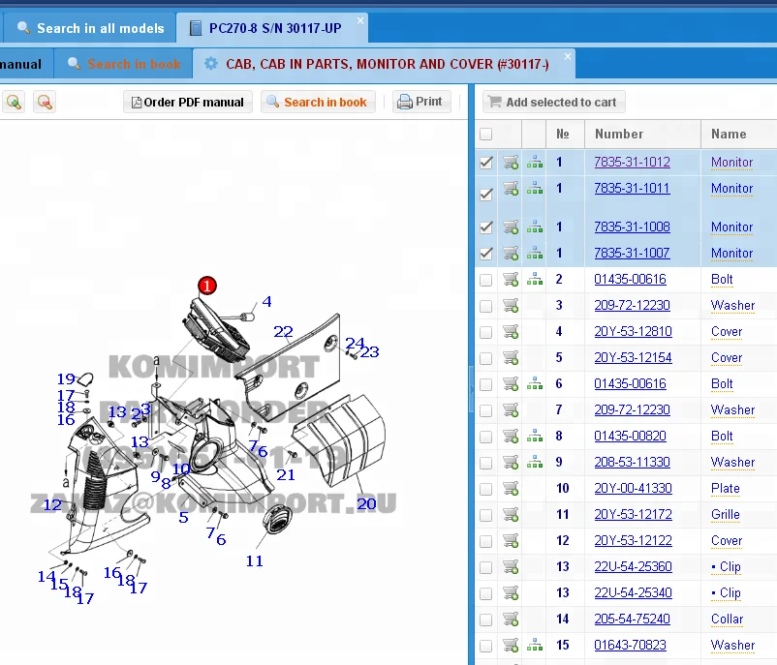
Task: Open the hierarchy tree icon for part 7835-31-1008
Action: (535, 227)
